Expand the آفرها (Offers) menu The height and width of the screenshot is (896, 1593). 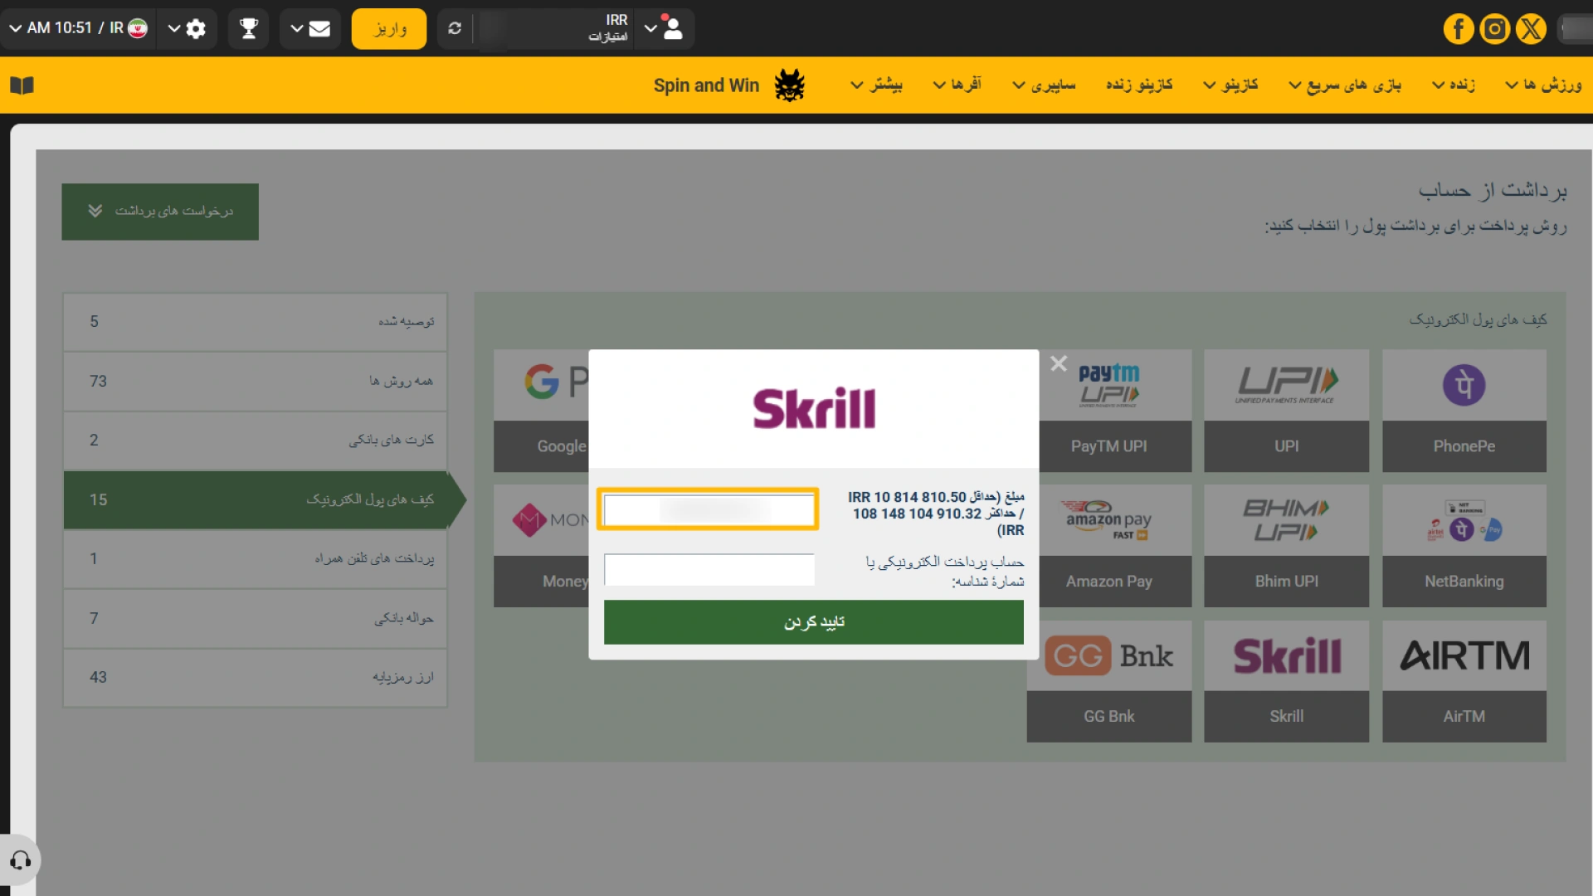(957, 85)
